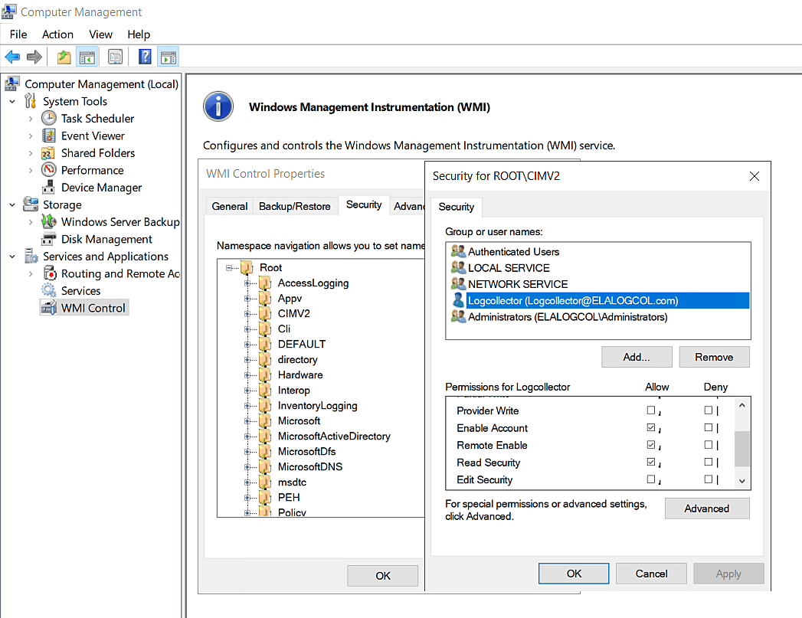
Task: Click the Storage icon in tree
Action: point(31,204)
